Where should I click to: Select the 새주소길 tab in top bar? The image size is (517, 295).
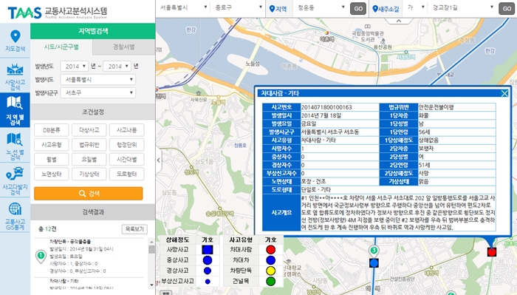pyautogui.click(x=386, y=9)
